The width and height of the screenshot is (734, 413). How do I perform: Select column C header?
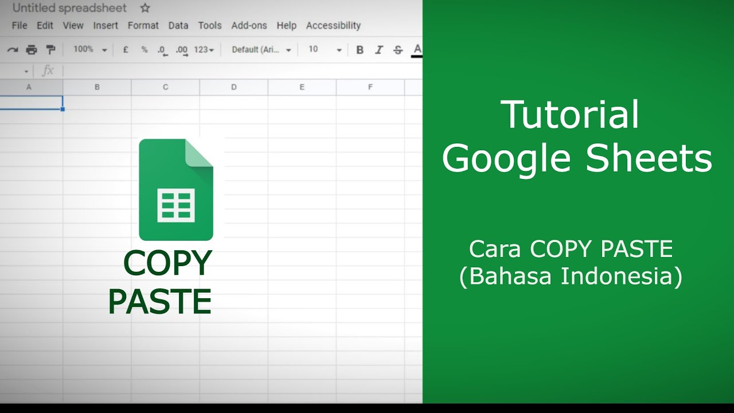pos(165,87)
